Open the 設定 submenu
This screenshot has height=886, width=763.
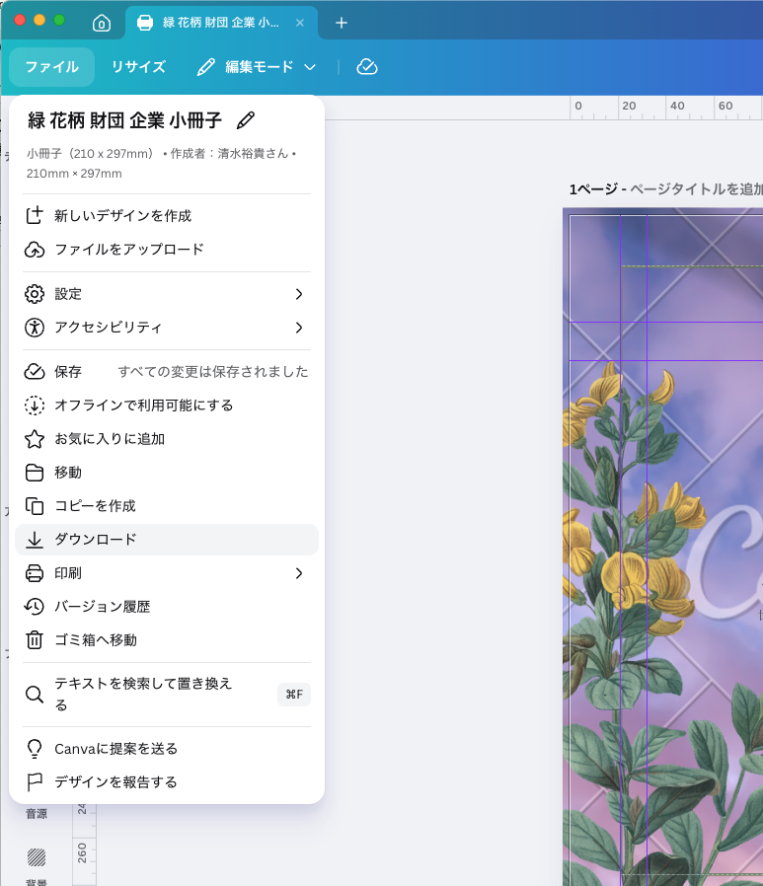(x=167, y=294)
